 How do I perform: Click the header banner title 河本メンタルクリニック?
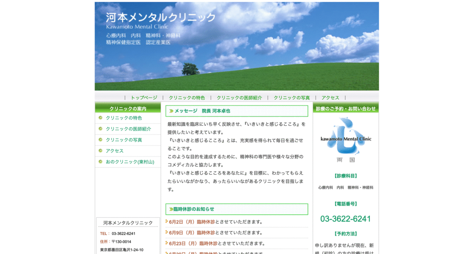(x=161, y=18)
